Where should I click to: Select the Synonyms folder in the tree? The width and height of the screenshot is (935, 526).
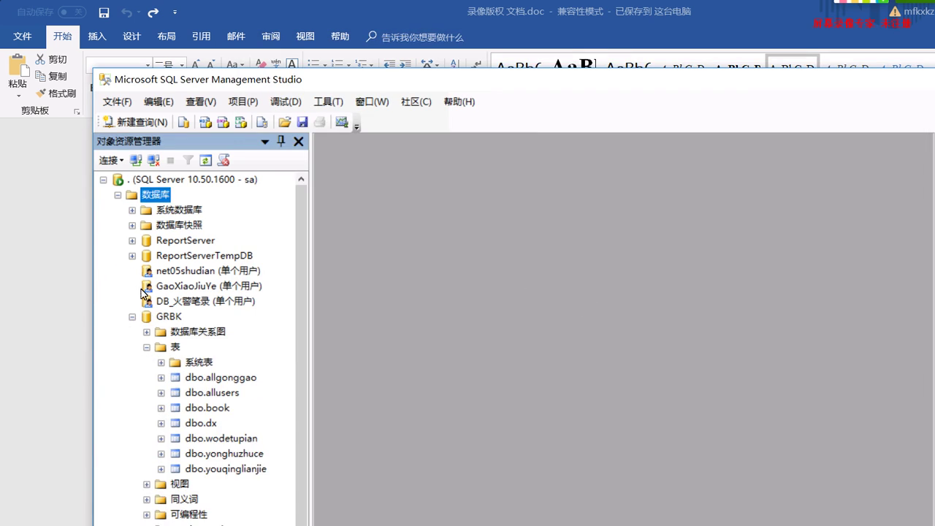point(184,500)
